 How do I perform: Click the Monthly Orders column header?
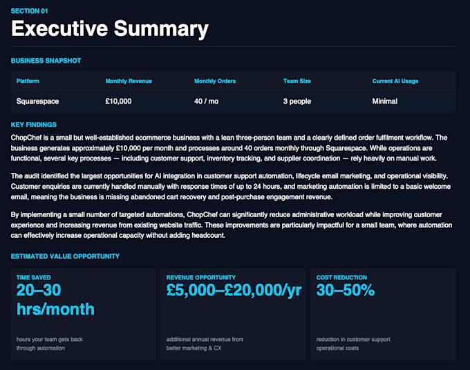215,81
